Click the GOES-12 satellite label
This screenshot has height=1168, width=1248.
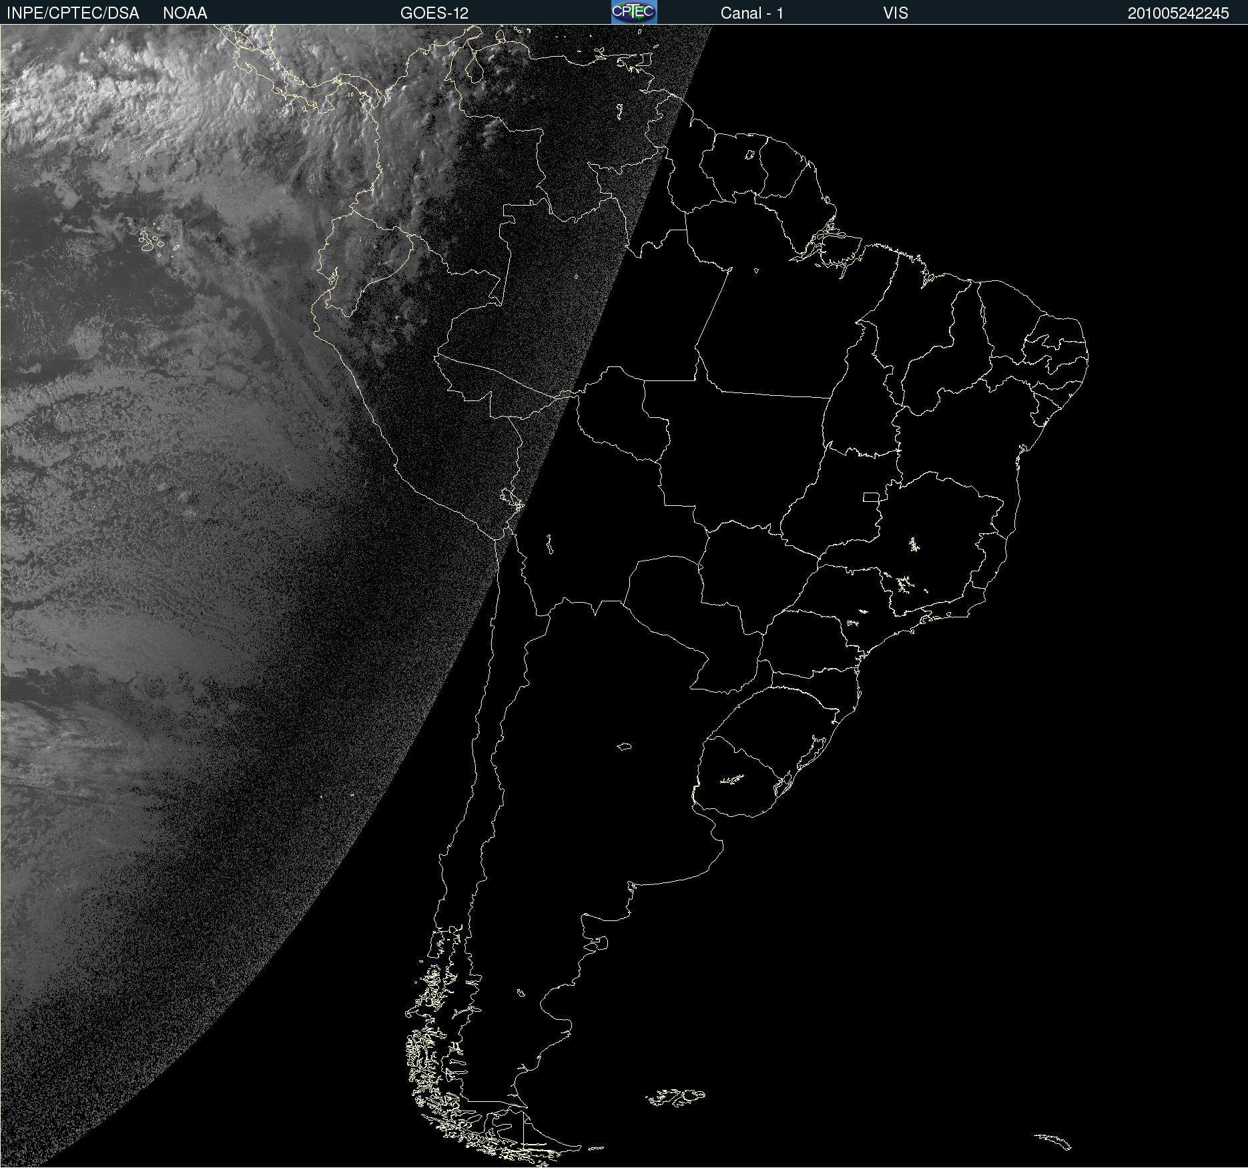tap(434, 13)
